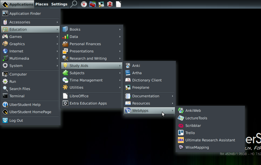
Task: Open the Places menu in the panel
Action: click(x=42, y=4)
